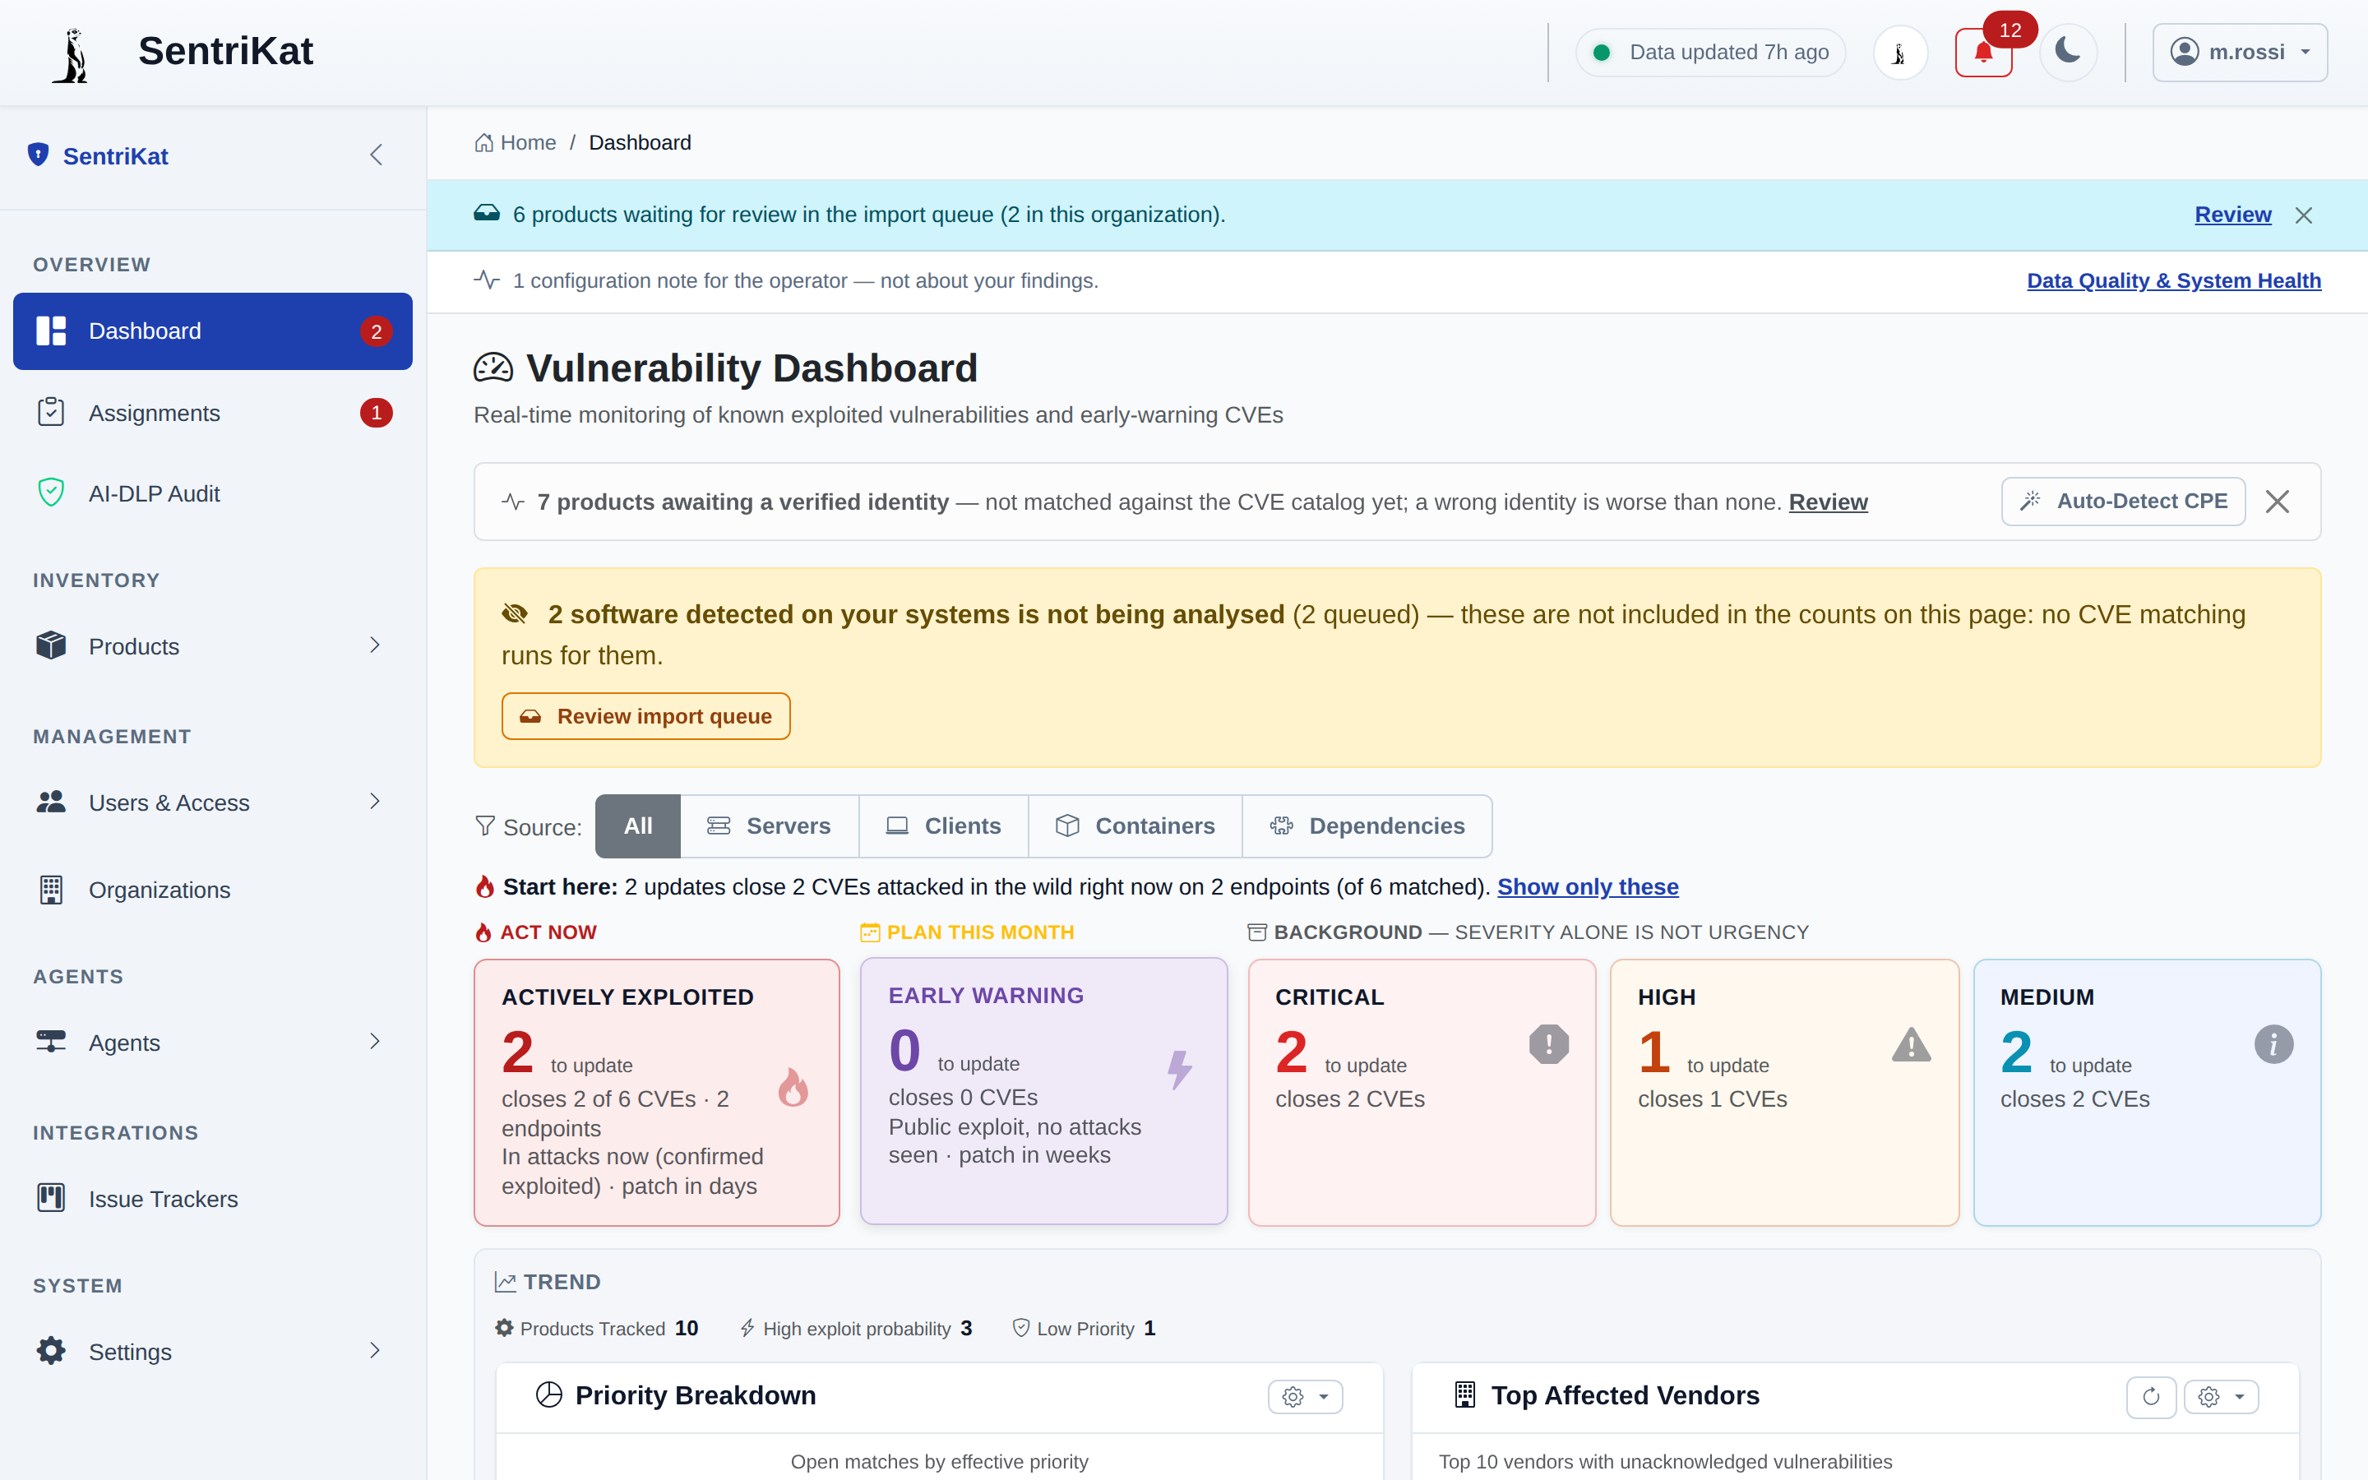Image resolution: width=2368 pixels, height=1480 pixels.
Task: Click the Organizations building icon
Action: pyautogui.click(x=51, y=890)
